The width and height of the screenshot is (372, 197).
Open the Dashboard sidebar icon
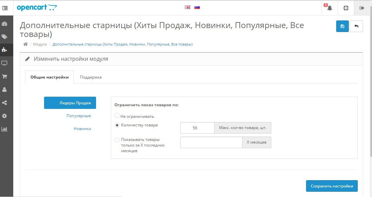(x=5, y=24)
